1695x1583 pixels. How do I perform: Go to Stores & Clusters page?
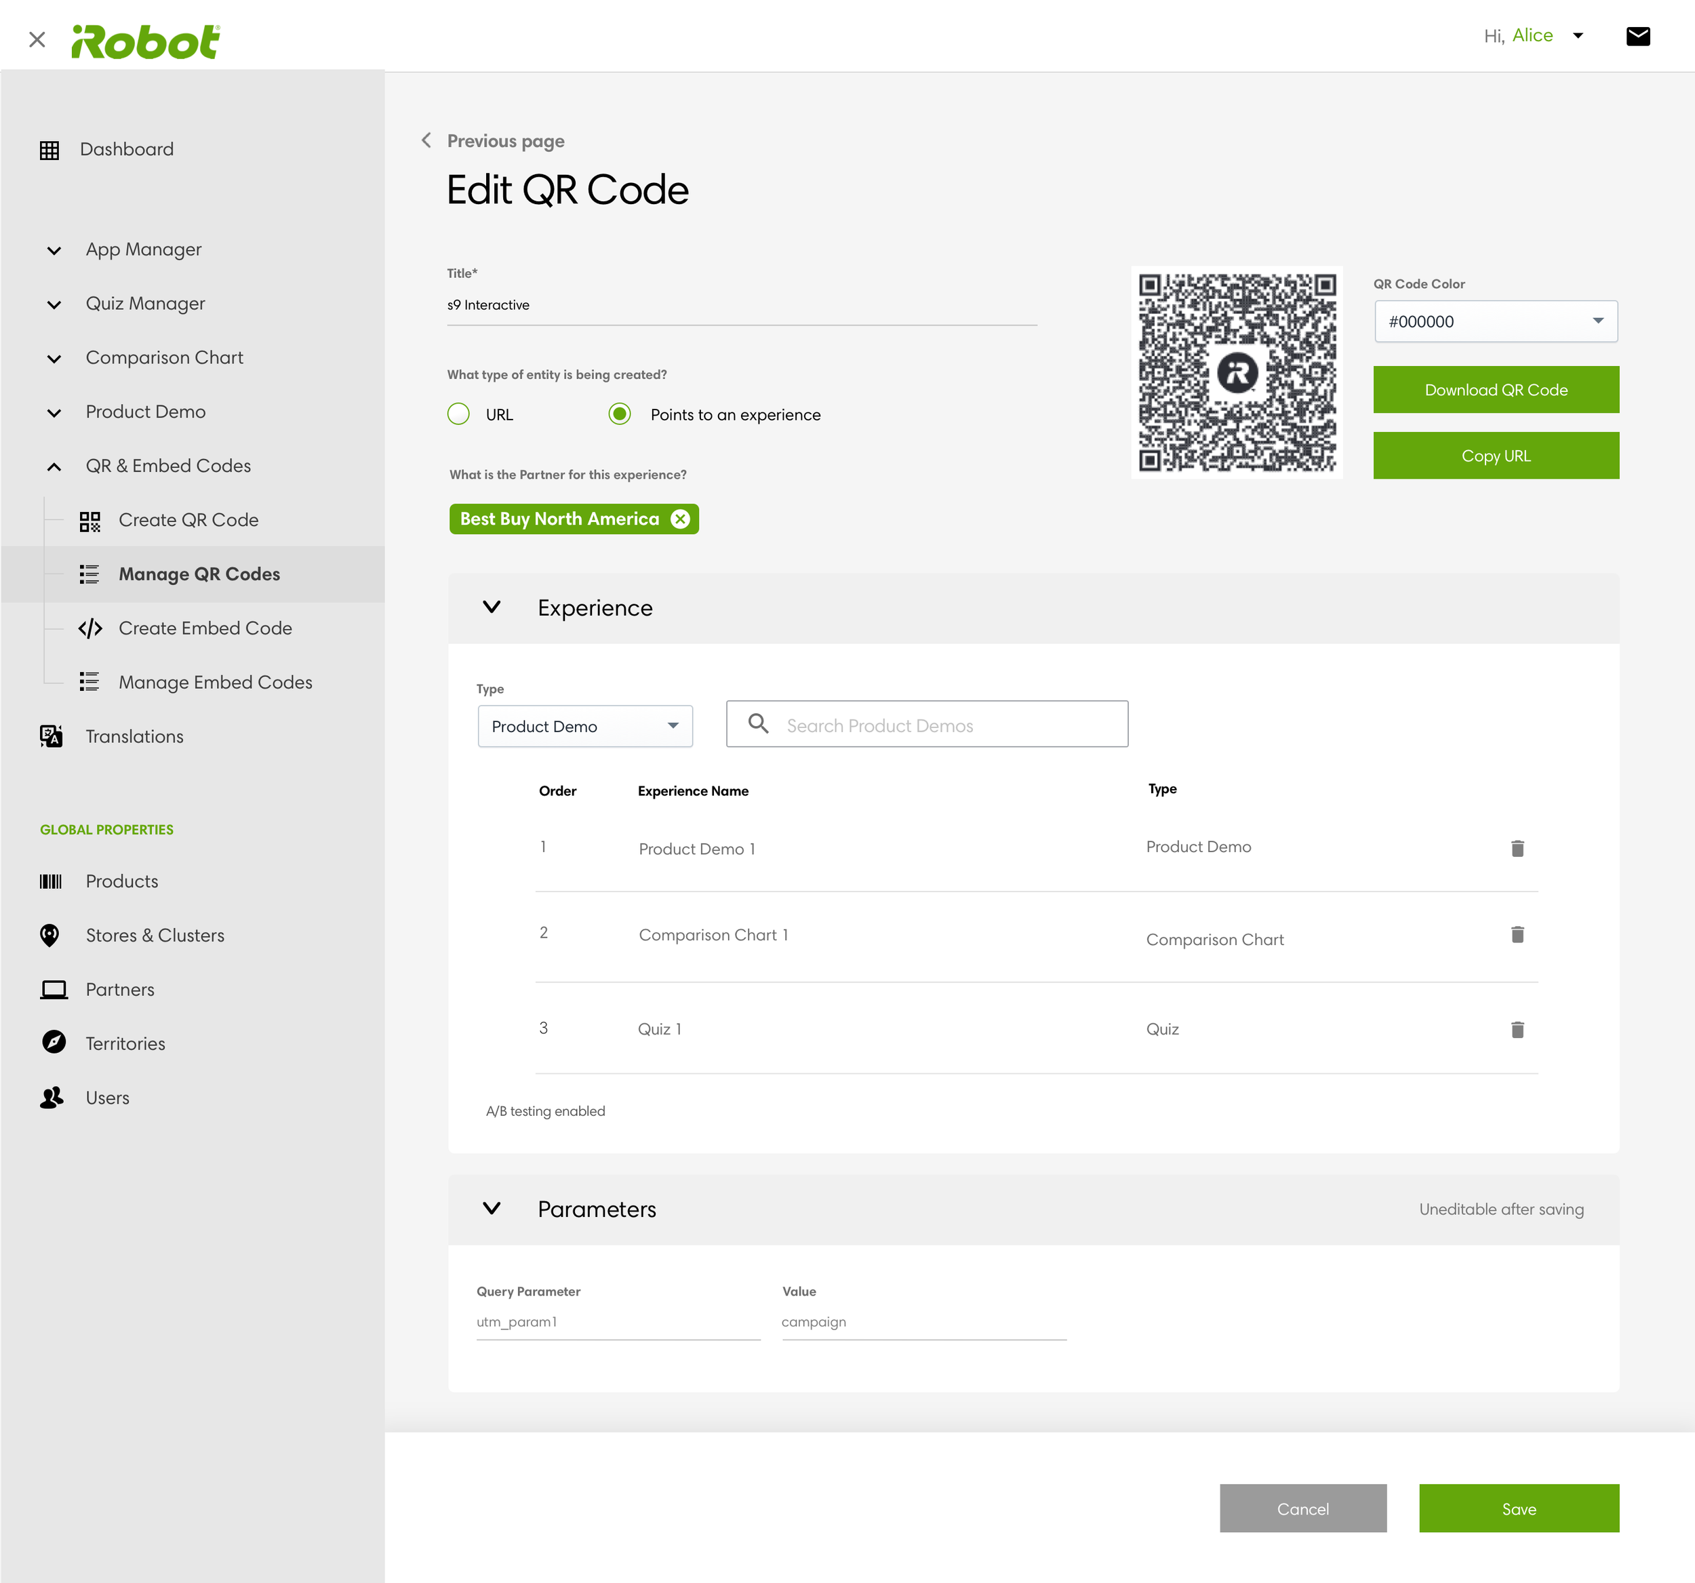click(x=155, y=935)
